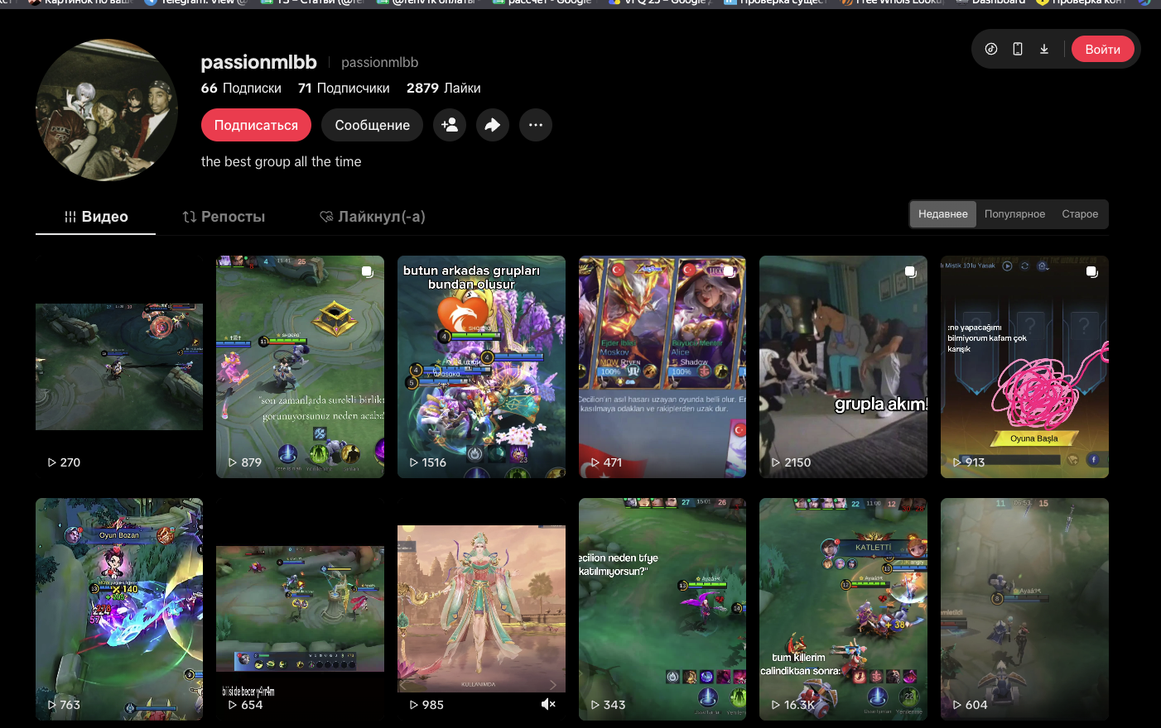Click the grey passionmlbb nickname text
1161x728 pixels.
379,62
